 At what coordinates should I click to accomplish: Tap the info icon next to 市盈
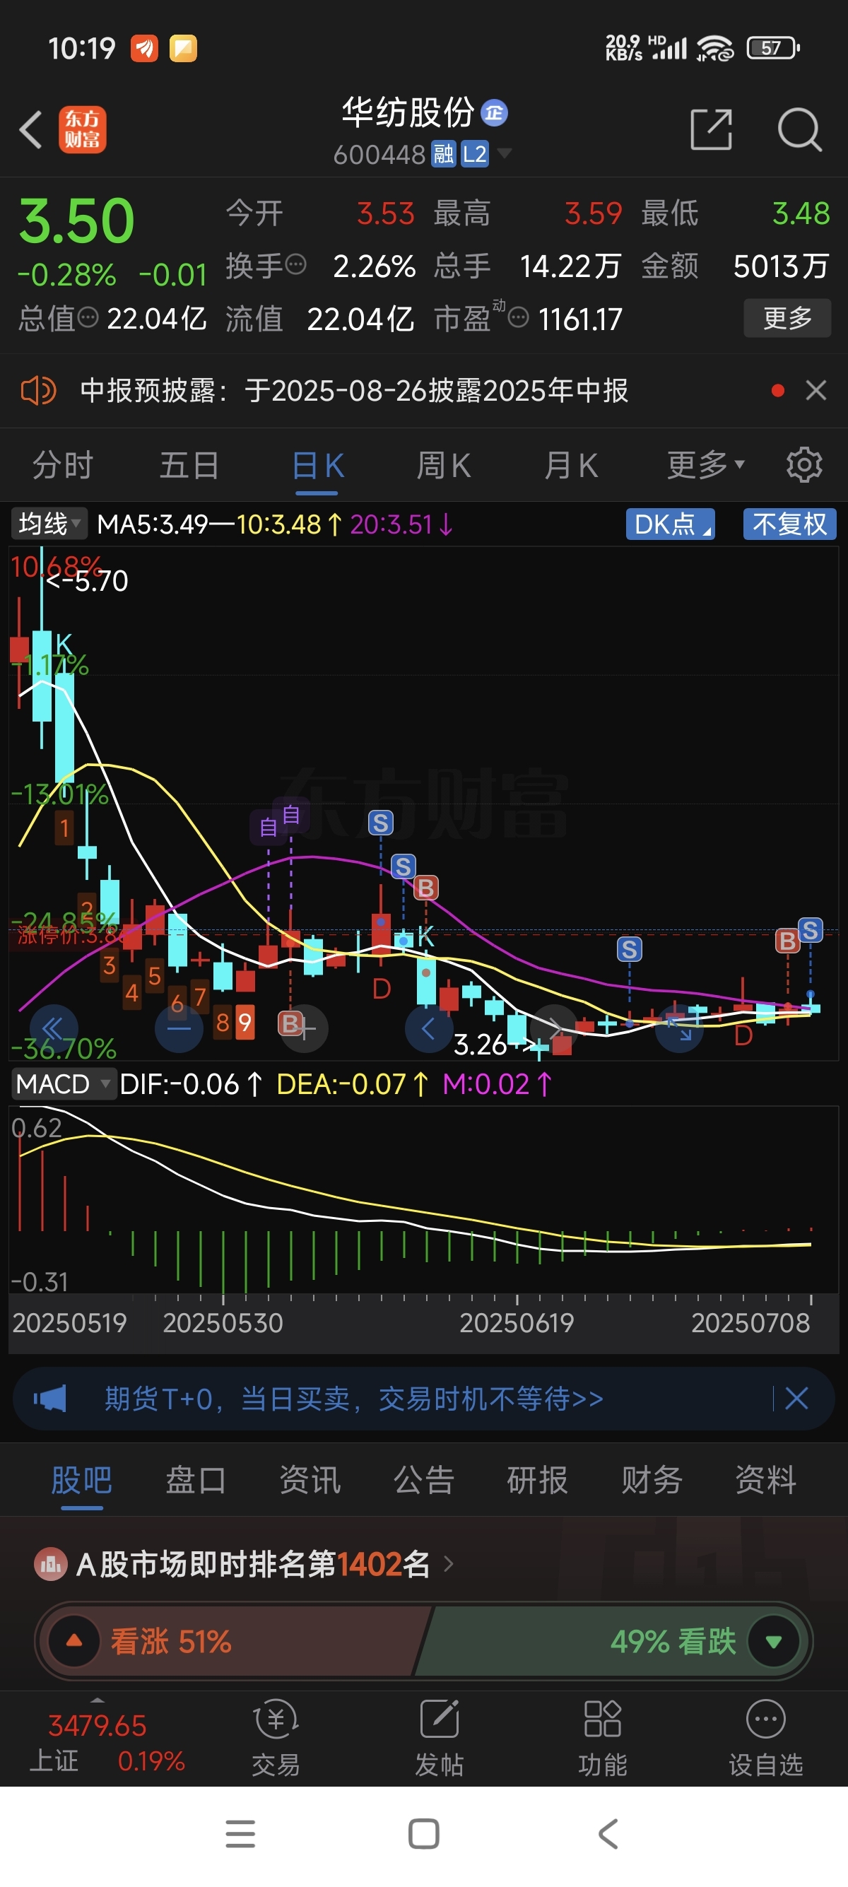click(518, 318)
